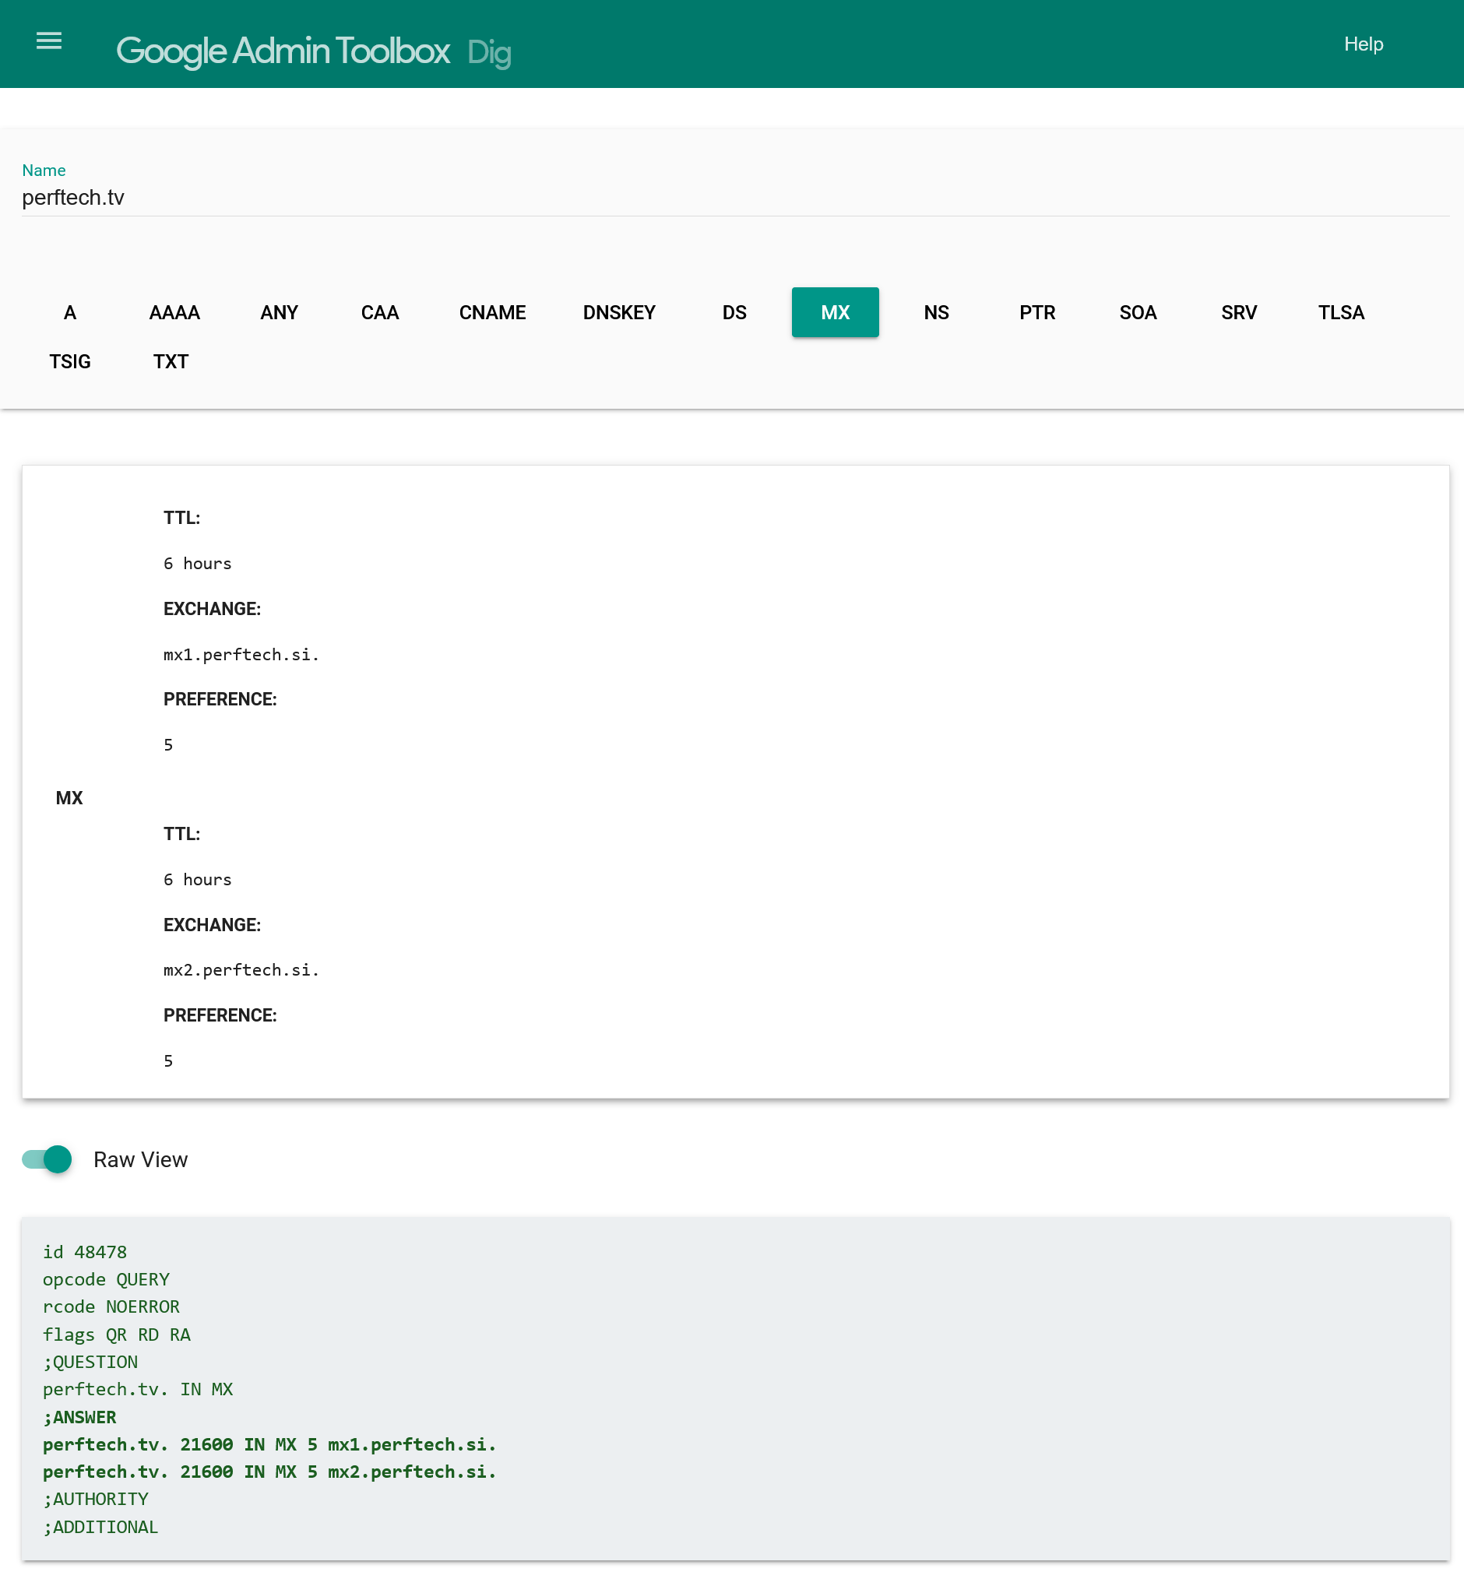1464x1579 pixels.
Task: Select the A record type
Action: (x=70, y=313)
